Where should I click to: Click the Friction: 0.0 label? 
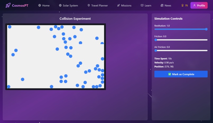tap(160, 36)
